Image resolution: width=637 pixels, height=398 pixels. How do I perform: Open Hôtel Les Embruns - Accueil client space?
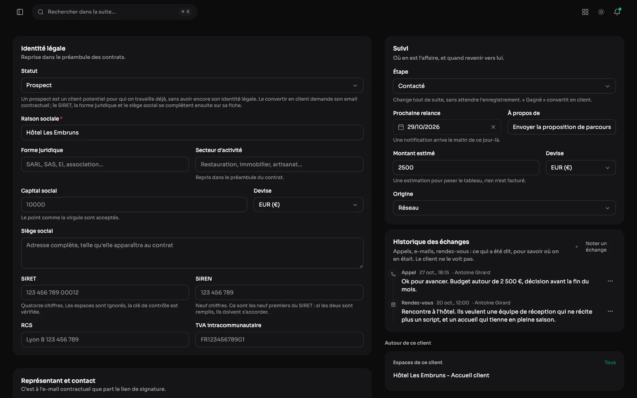tap(441, 375)
